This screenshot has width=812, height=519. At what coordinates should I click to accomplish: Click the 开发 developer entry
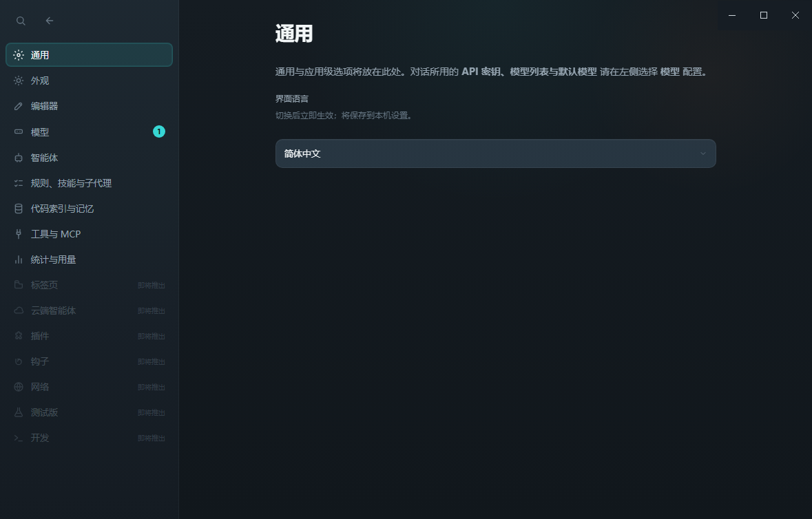click(x=39, y=437)
